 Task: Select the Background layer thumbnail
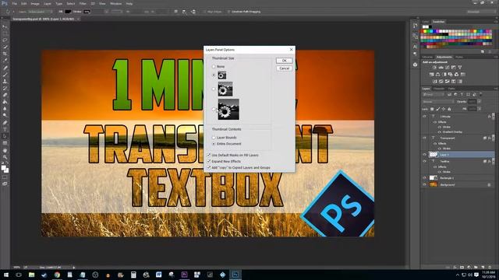[434, 184]
